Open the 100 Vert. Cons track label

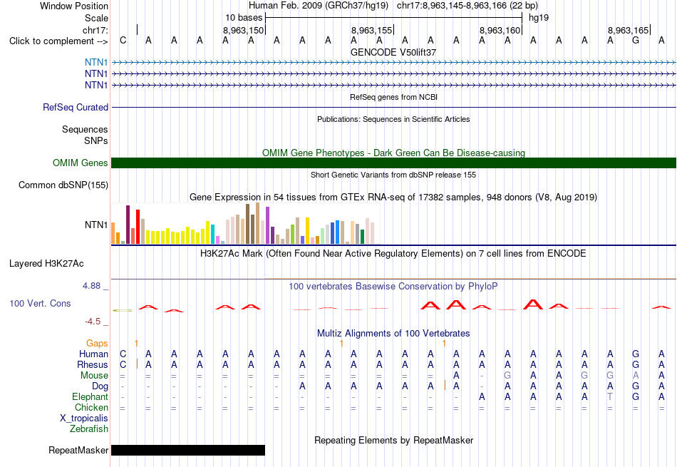40,303
